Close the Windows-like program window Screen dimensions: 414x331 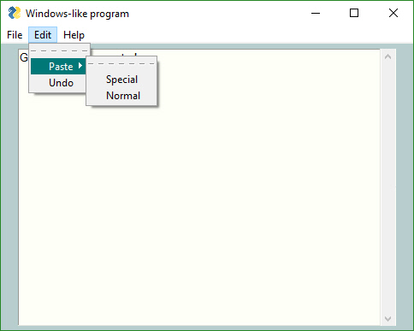pyautogui.click(x=393, y=13)
